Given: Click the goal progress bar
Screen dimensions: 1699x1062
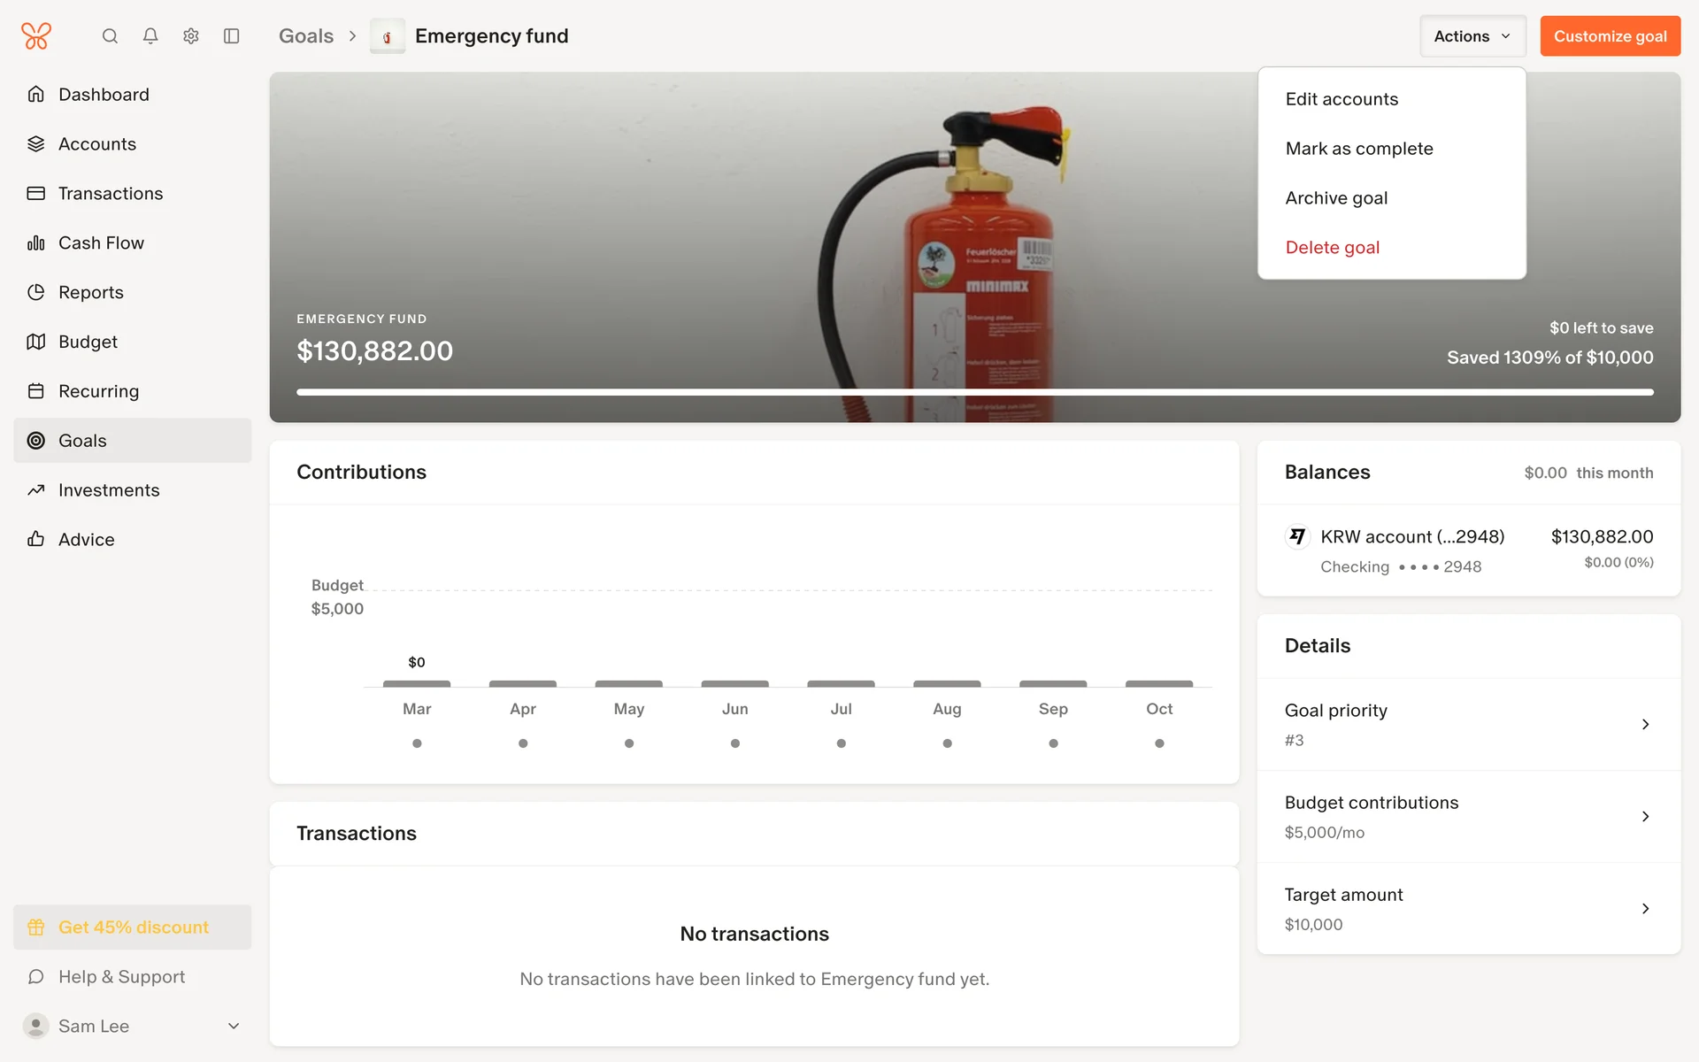Looking at the screenshot, I should (x=974, y=392).
